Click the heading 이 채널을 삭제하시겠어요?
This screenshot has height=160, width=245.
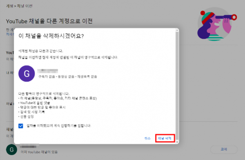[51, 36]
